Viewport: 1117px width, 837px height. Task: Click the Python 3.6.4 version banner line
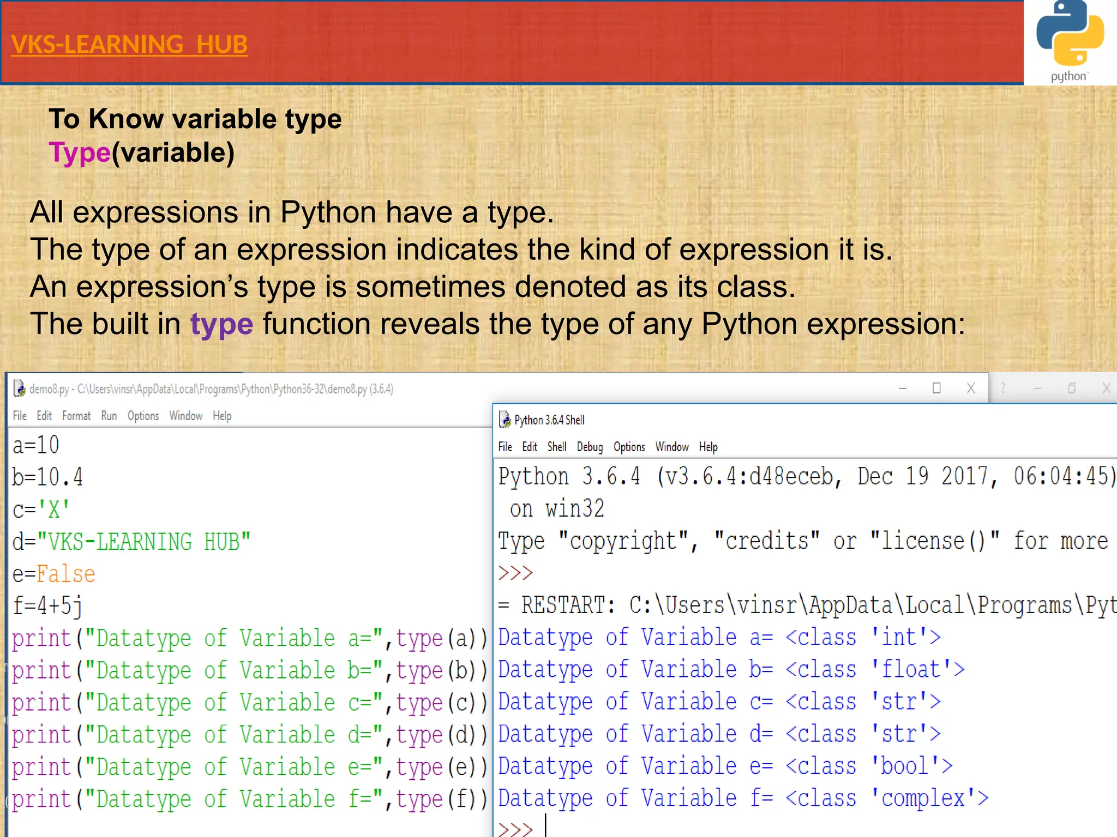click(807, 476)
